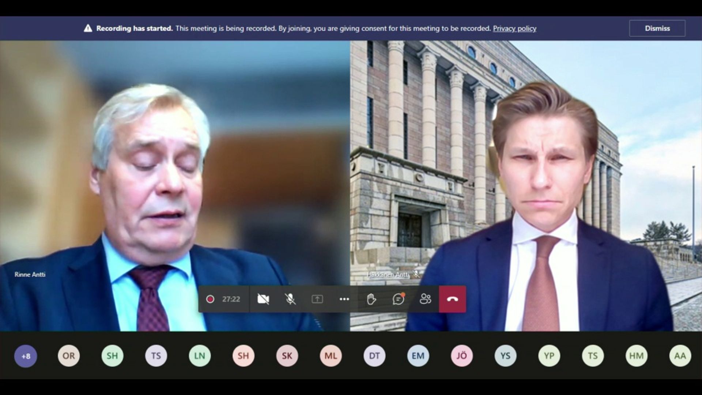Hang up with the red button
This screenshot has width=702, height=395.
[452, 299]
